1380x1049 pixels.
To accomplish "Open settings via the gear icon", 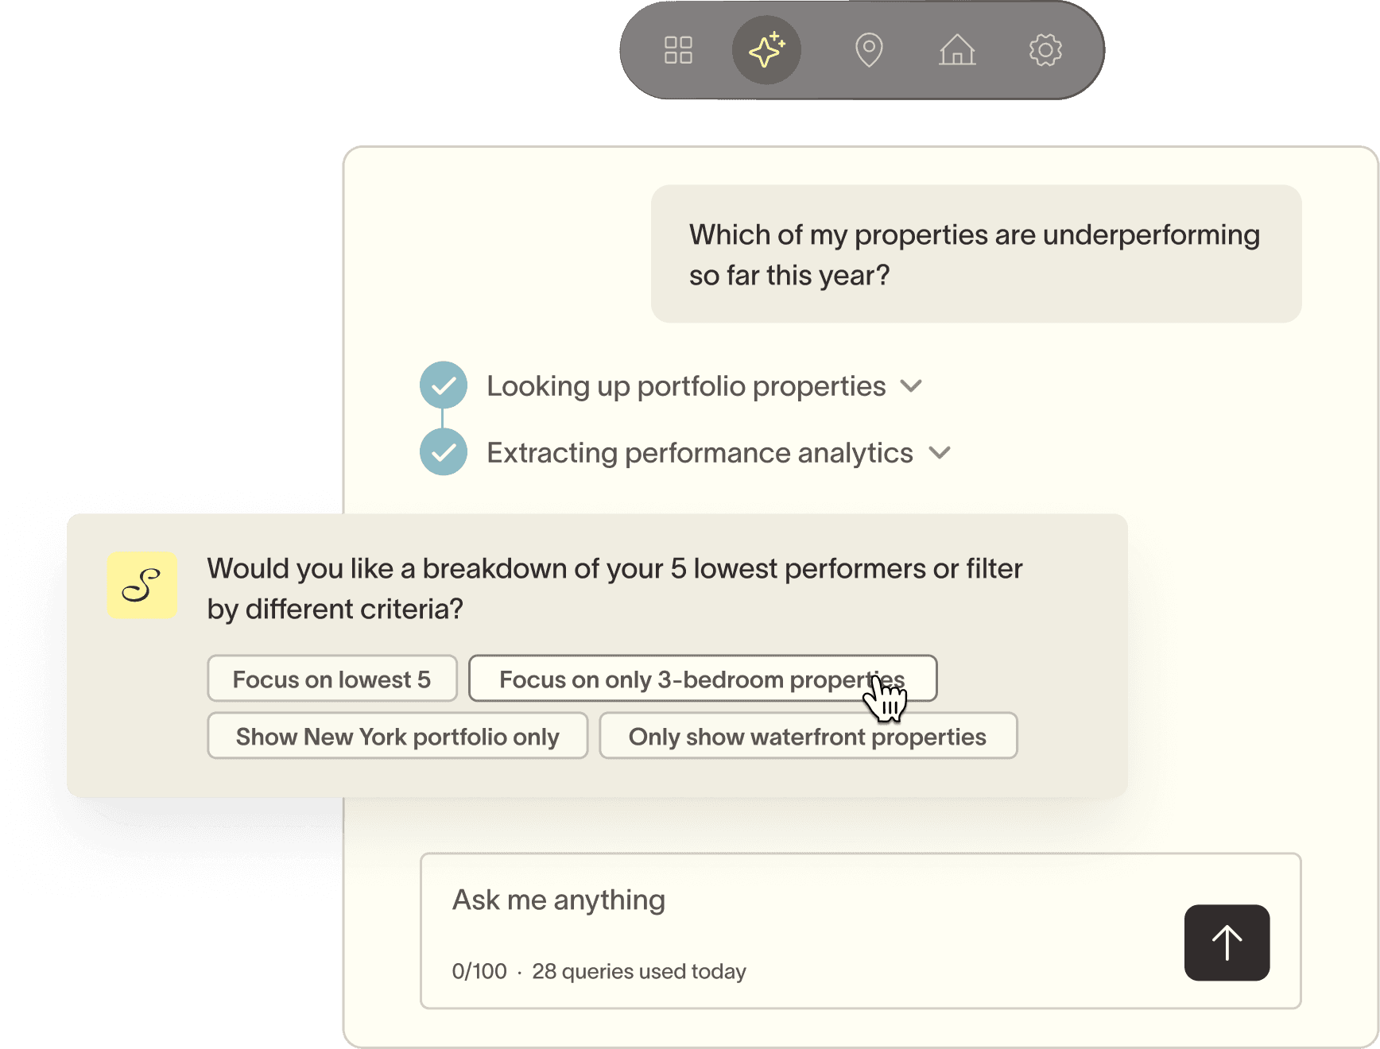I will [x=1045, y=49].
